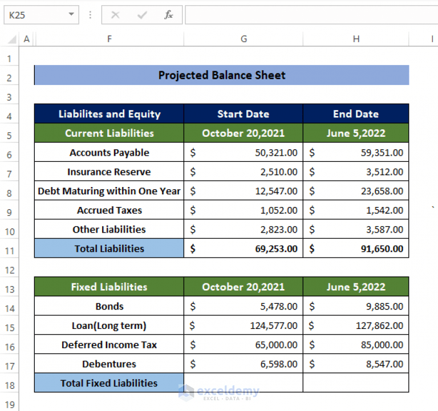Click the 5,478.00 value cell

point(244,306)
